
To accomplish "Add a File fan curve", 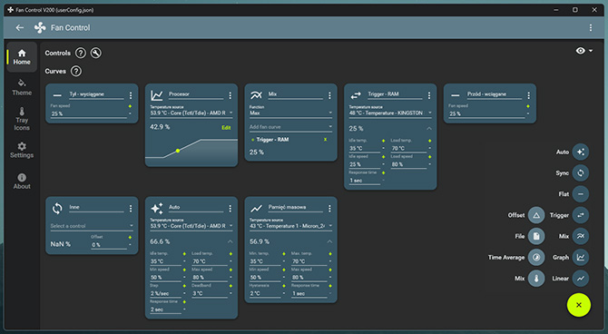I will (536, 236).
